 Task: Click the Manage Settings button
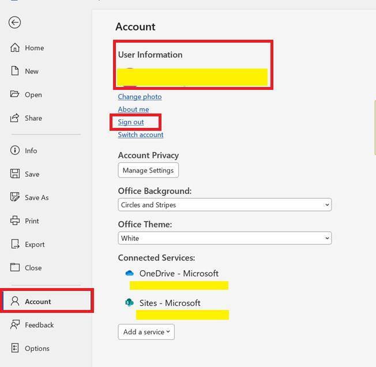pyautogui.click(x=148, y=171)
